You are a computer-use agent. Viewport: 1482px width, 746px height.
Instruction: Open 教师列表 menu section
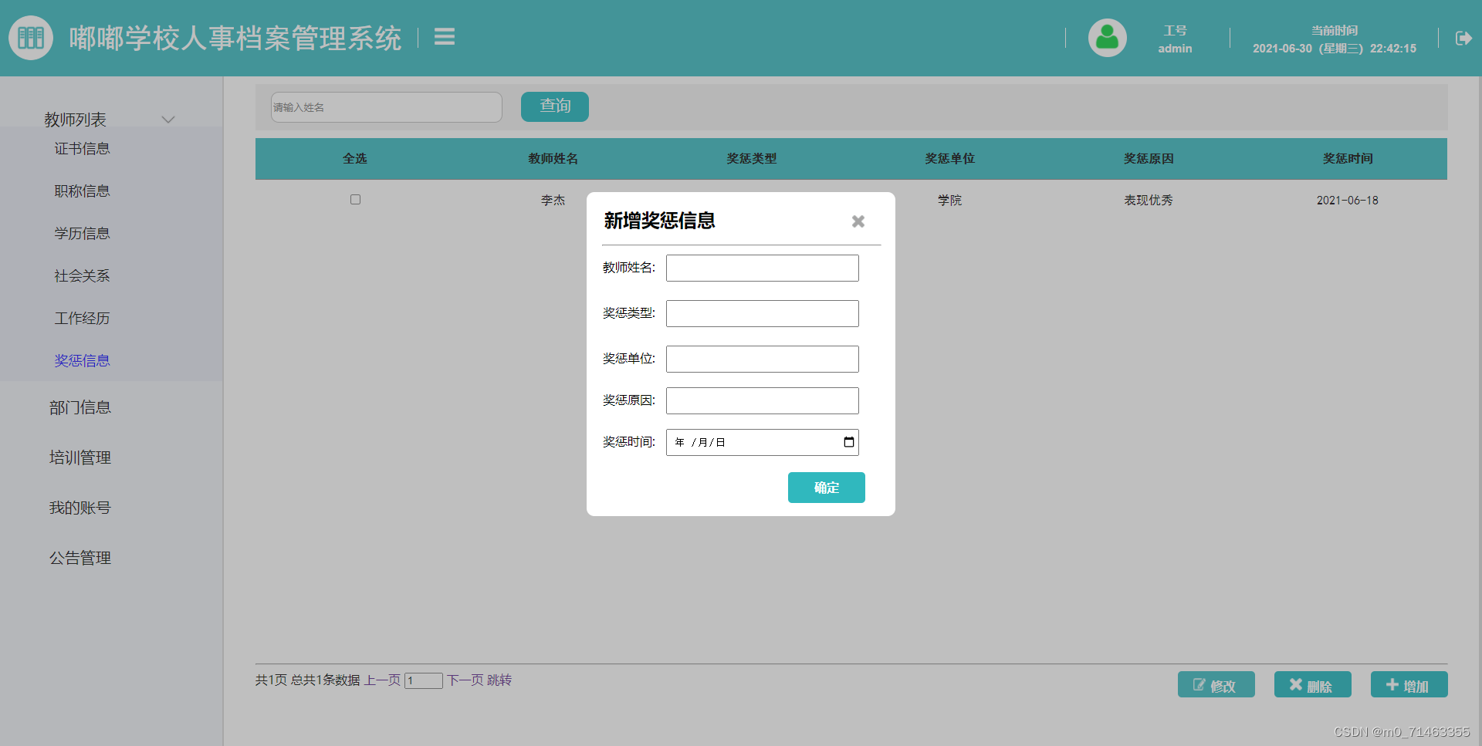[75, 120]
